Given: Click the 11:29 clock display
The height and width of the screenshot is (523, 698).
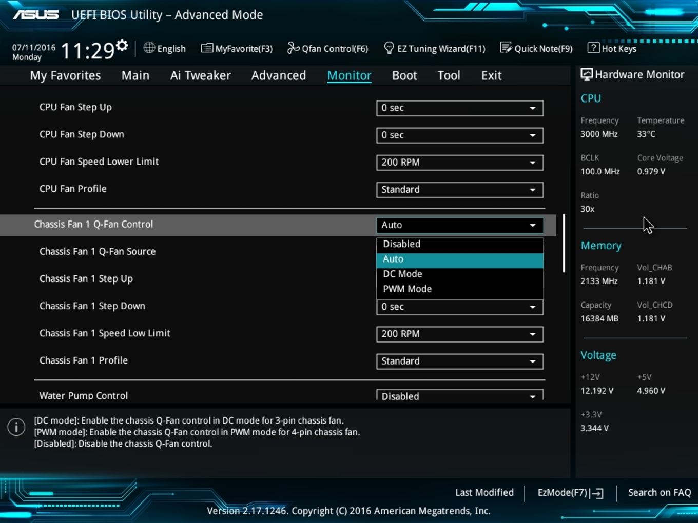Looking at the screenshot, I should click(88, 51).
